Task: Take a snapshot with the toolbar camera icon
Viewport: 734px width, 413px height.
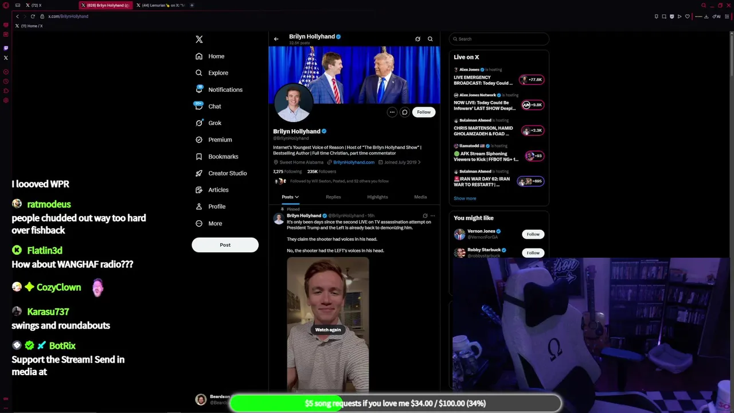Action: (x=664, y=16)
